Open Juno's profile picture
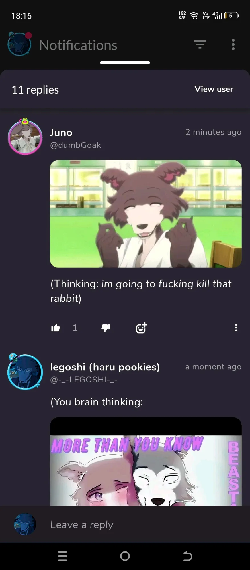Screen dimensions: 250x570 25,137
